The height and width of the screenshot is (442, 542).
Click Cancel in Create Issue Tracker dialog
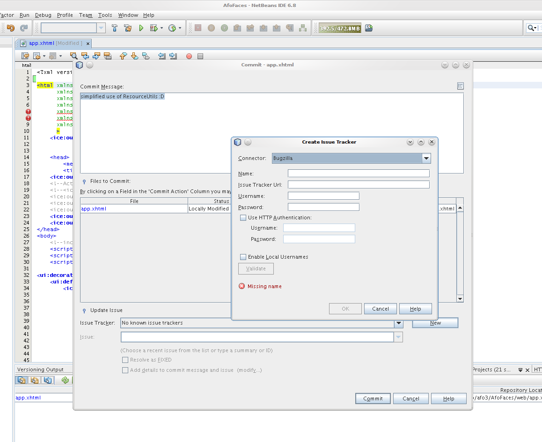tap(380, 309)
